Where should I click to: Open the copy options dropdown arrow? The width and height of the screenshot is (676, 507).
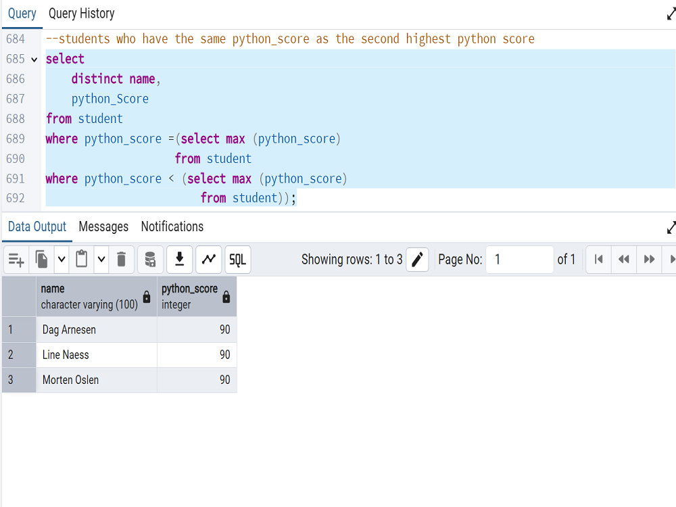[x=62, y=260]
